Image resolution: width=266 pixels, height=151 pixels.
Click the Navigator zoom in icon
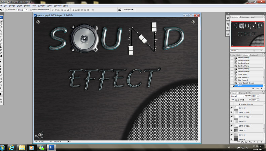(x=261, y=51)
